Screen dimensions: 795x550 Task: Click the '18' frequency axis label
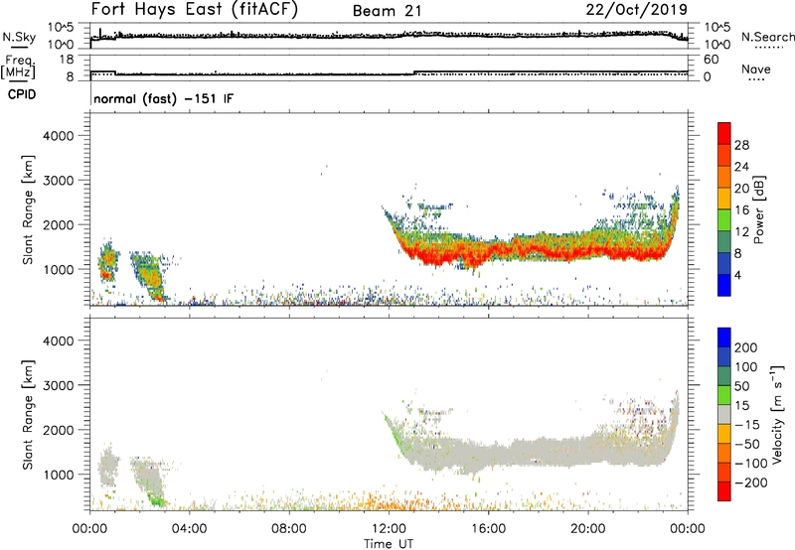67,60
